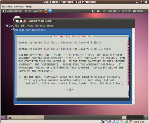Open the volume speaker indicator
149x123 pixels.
pyautogui.click(x=98, y=11)
